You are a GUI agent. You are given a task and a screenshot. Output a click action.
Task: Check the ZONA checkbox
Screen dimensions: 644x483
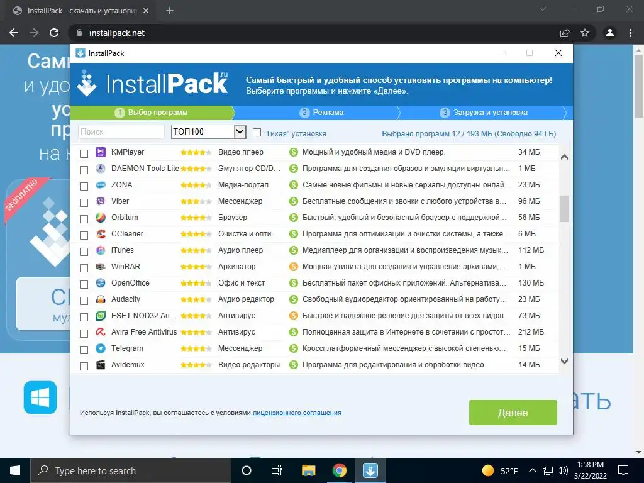tap(84, 186)
